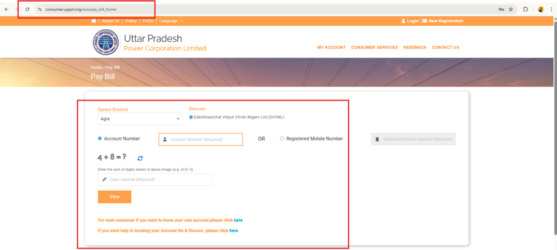Click the password key icon in address bar
The image size is (557, 250).
(501, 10)
